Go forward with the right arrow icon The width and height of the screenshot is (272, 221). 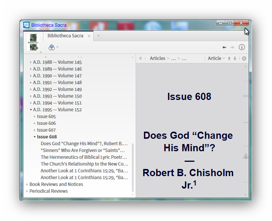tap(232, 47)
